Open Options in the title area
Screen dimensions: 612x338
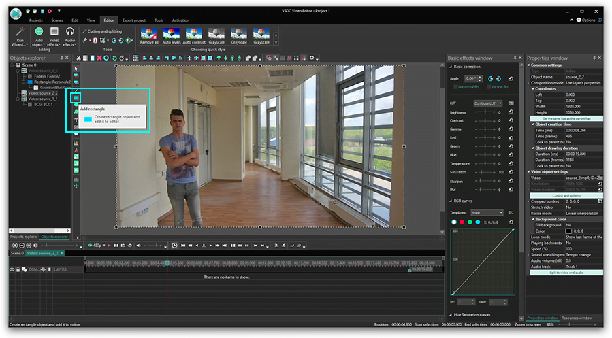[586, 20]
